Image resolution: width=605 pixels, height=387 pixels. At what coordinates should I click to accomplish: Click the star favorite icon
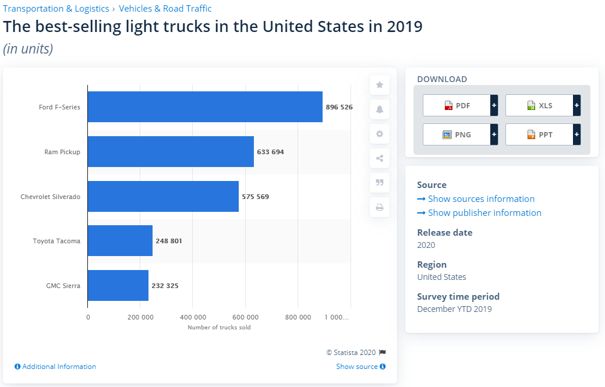380,85
